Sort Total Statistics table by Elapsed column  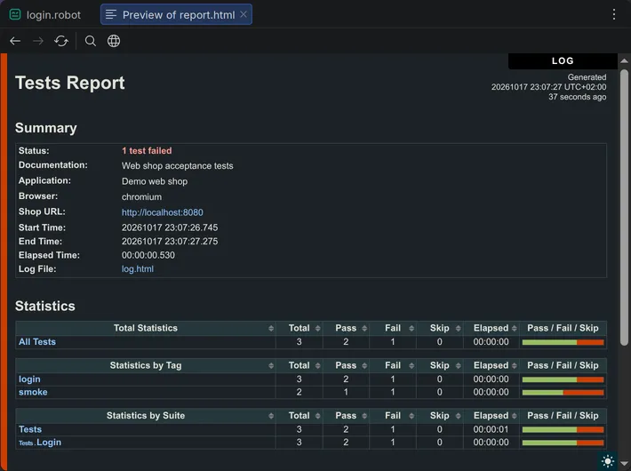click(x=491, y=328)
